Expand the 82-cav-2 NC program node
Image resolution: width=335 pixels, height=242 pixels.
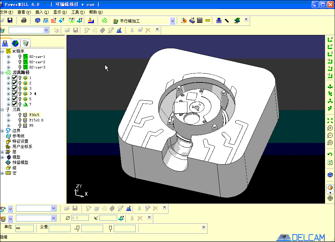pyautogui.click(x=8, y=62)
